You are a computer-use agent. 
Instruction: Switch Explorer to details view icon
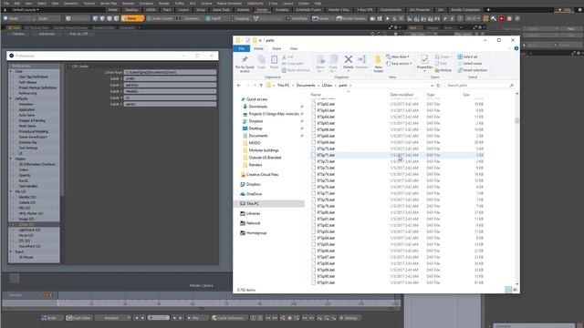[x=508, y=290]
